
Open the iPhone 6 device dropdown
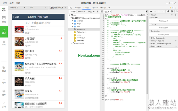click(18, 8)
